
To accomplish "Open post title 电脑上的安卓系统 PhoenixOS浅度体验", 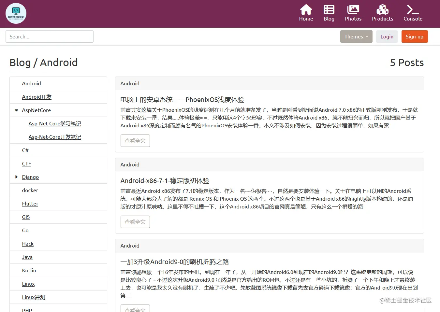I will pos(182,100).
